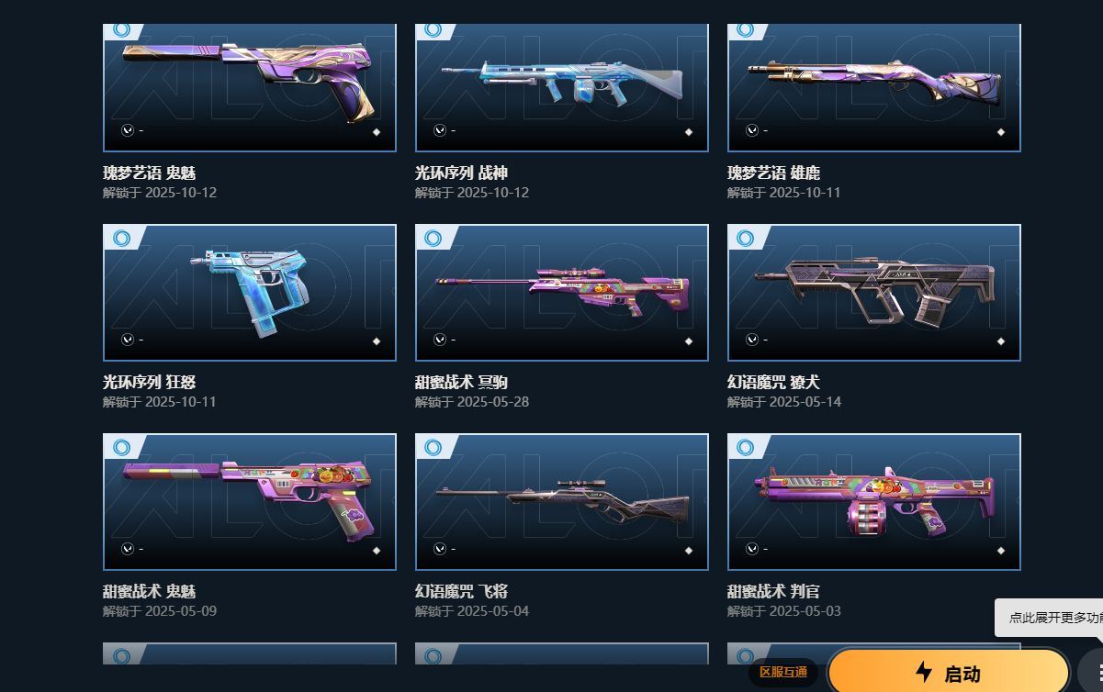Click the tier badge icon on 甜蜜战术 冥驹

click(433, 239)
